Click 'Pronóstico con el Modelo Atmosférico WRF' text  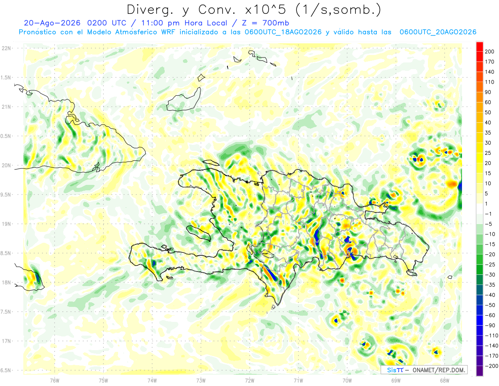pyautogui.click(x=98, y=32)
